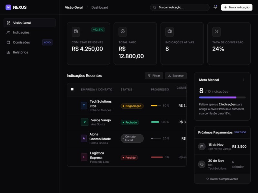Go to Comissões in the sidebar
The width and height of the screenshot is (258, 193).
(21, 42)
